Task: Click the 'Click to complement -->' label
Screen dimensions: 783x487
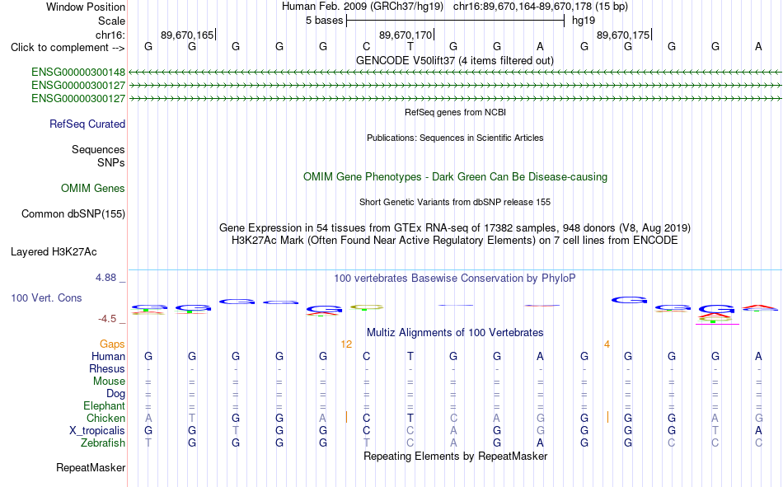Action: tap(68, 48)
